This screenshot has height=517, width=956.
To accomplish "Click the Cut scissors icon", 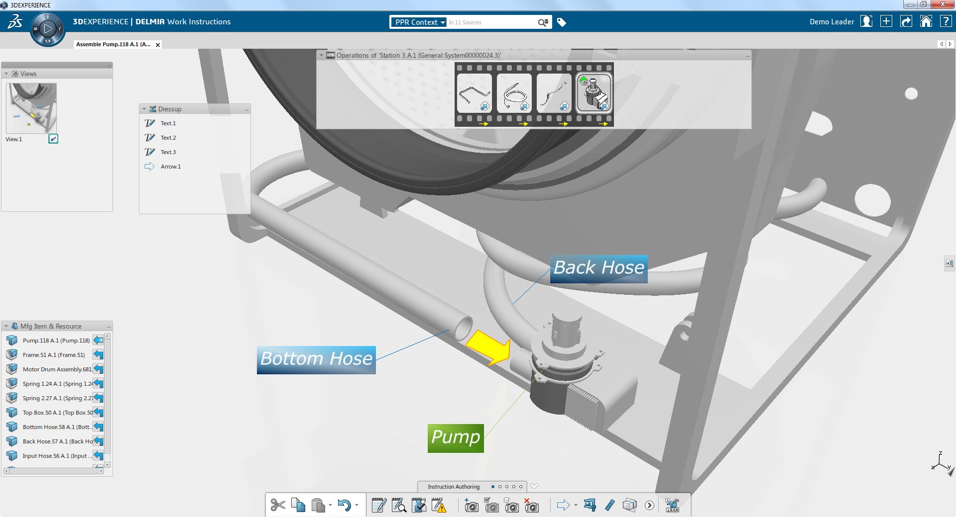I will pyautogui.click(x=278, y=506).
